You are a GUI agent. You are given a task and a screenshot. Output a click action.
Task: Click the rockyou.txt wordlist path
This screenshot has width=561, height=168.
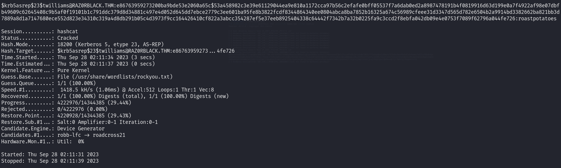point(115,77)
